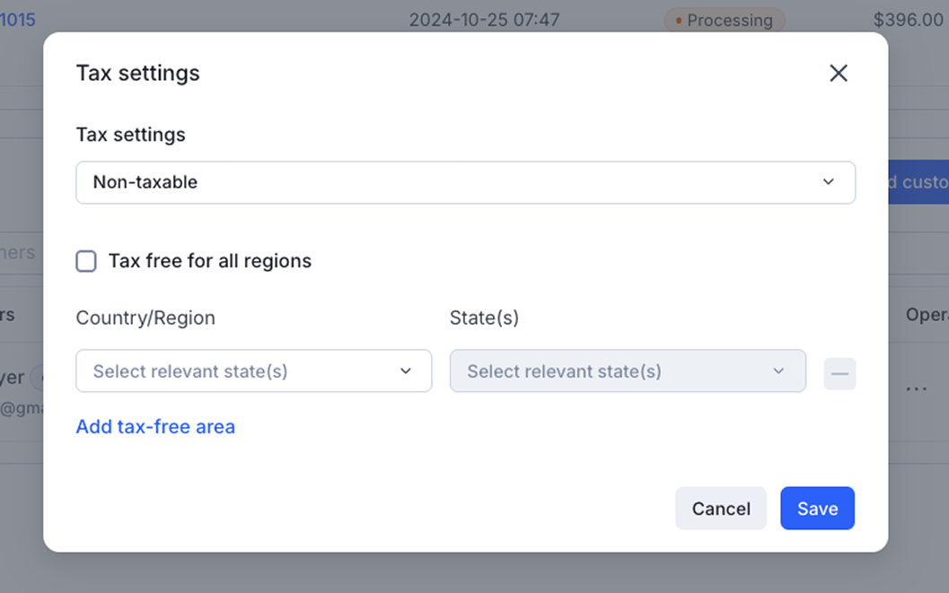Click the chevron arrow on Non-taxable dropdown
The image size is (949, 593).
coord(828,182)
